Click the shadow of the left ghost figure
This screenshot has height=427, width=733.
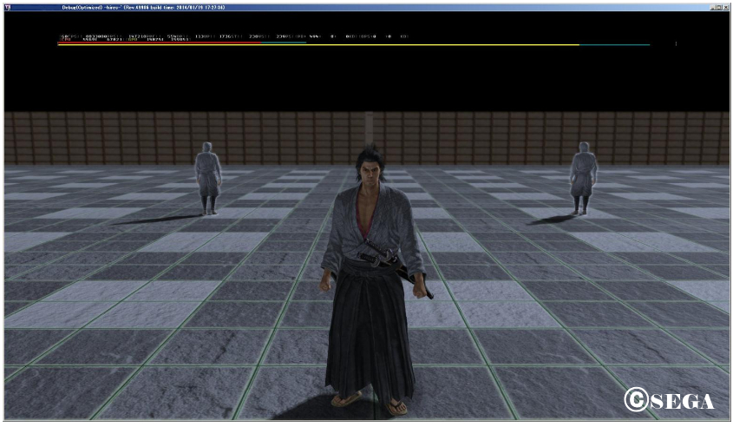click(165, 220)
